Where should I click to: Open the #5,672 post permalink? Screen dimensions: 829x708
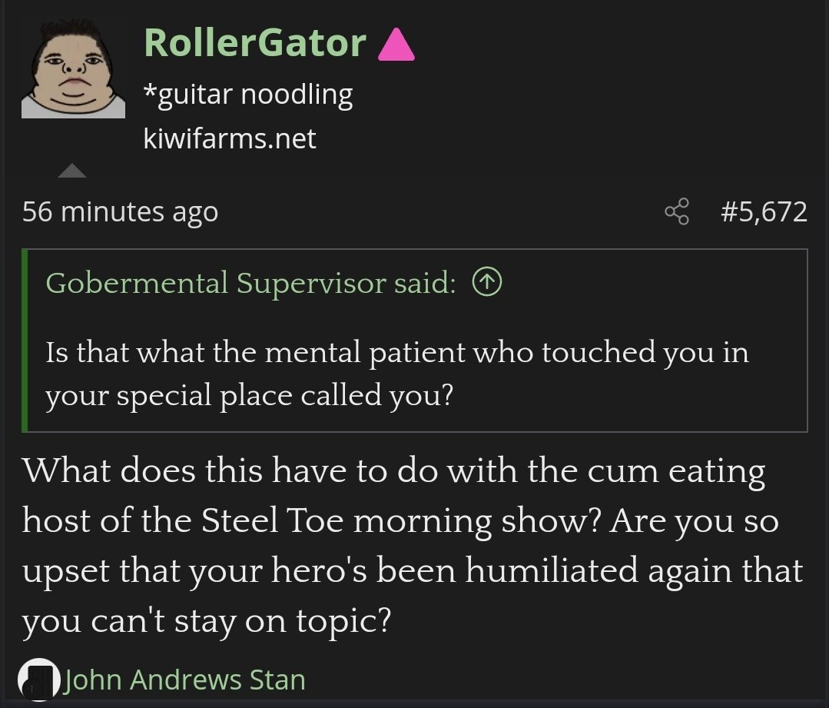(x=764, y=211)
